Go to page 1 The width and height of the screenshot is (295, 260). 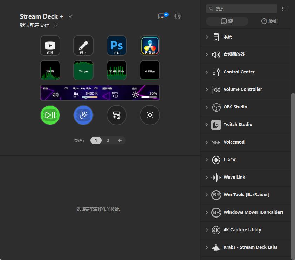[96, 140]
